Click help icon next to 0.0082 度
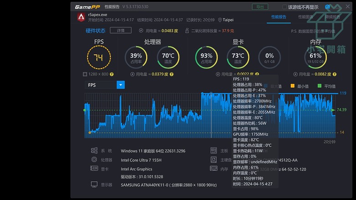Viewport: 356px width, 200px height. coord(335,74)
